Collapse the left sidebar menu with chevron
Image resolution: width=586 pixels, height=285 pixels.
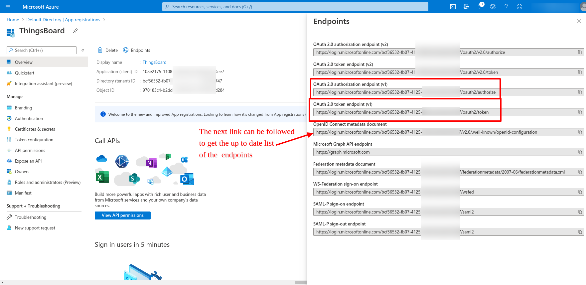click(x=83, y=50)
